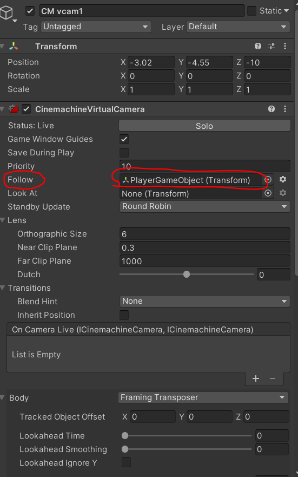Edit Position Y value -4.55
Screen dimensions: 298x477
[209, 62]
